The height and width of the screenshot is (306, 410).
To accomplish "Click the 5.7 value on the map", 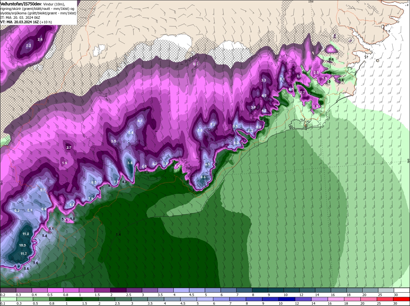I will (x=43, y=190).
